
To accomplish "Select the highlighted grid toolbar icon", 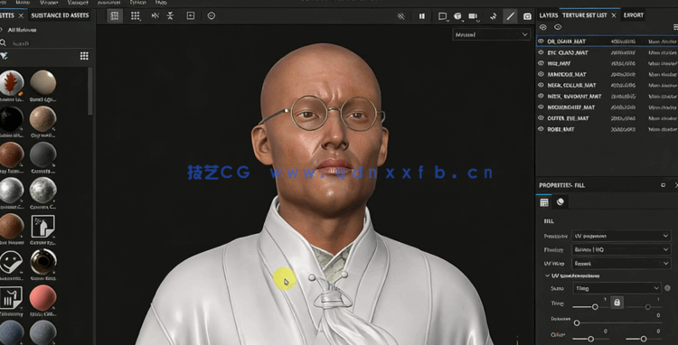I will (x=115, y=16).
